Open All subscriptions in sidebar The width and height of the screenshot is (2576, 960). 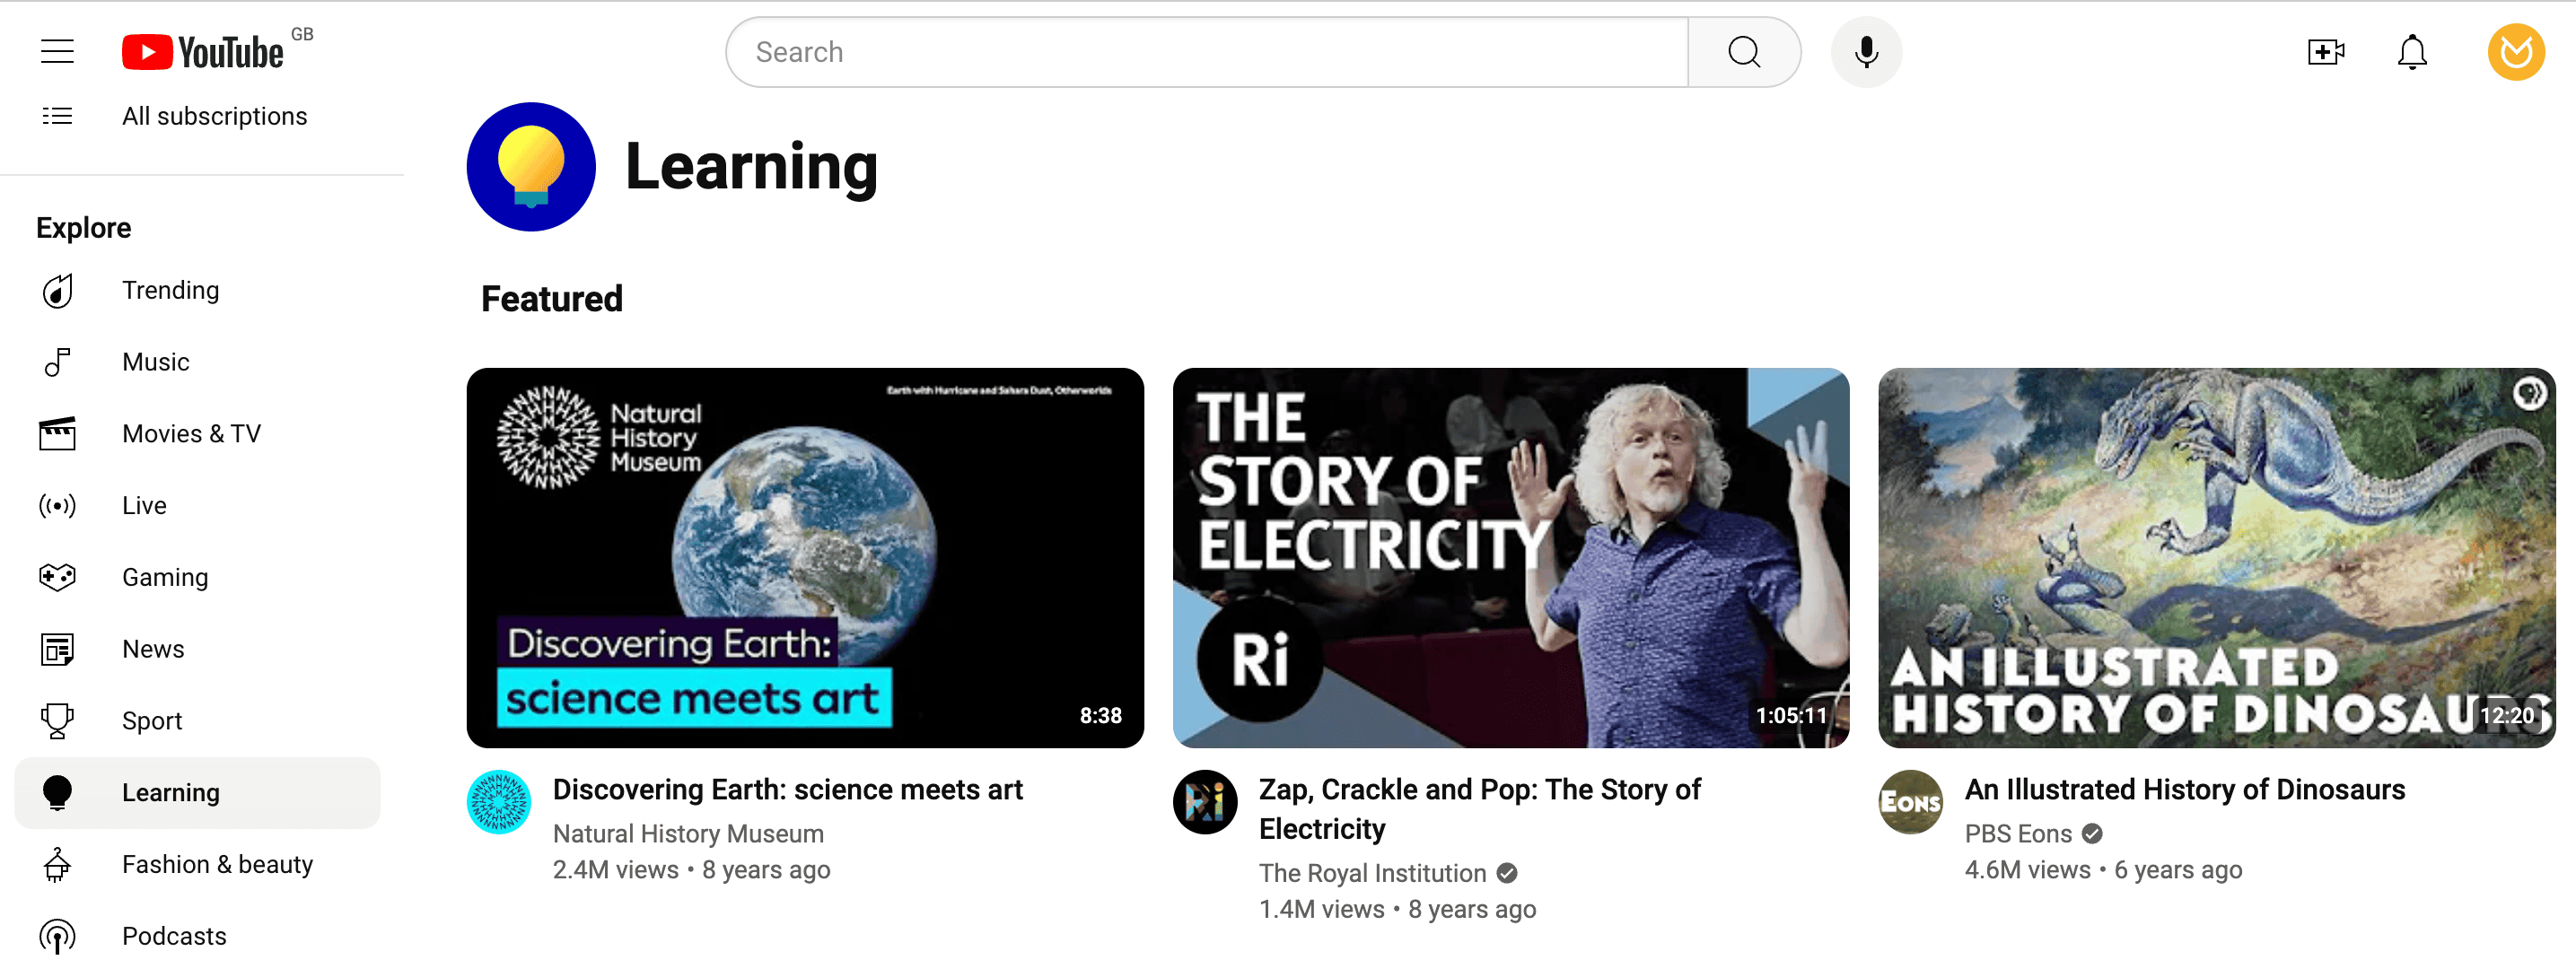coord(214,116)
